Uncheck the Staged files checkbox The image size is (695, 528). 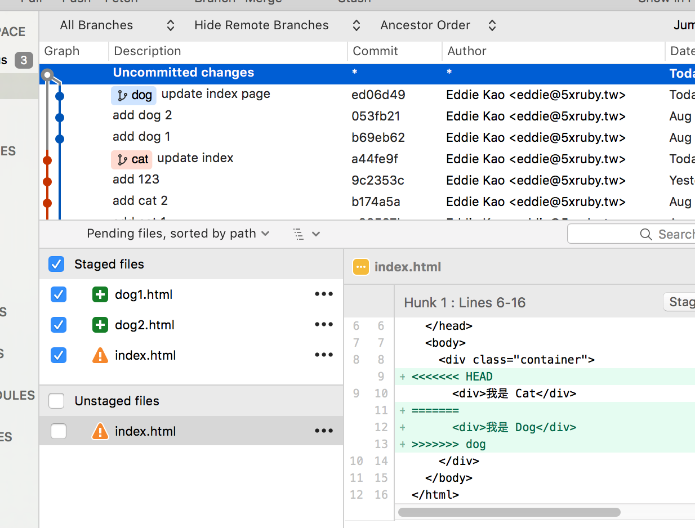(x=56, y=264)
